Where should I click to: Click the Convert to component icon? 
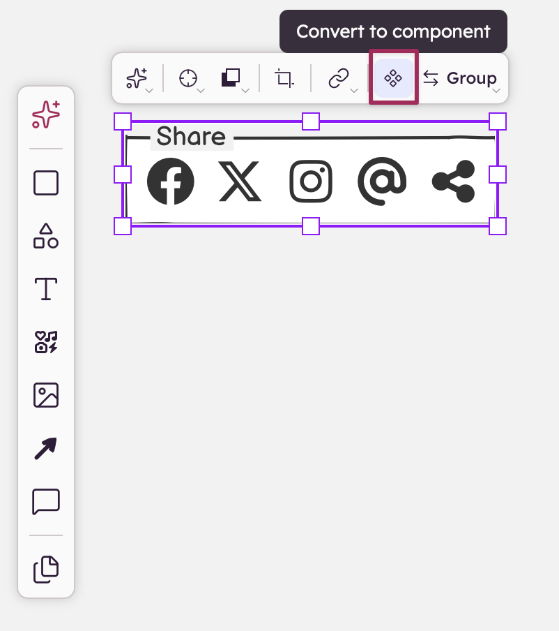(x=393, y=78)
